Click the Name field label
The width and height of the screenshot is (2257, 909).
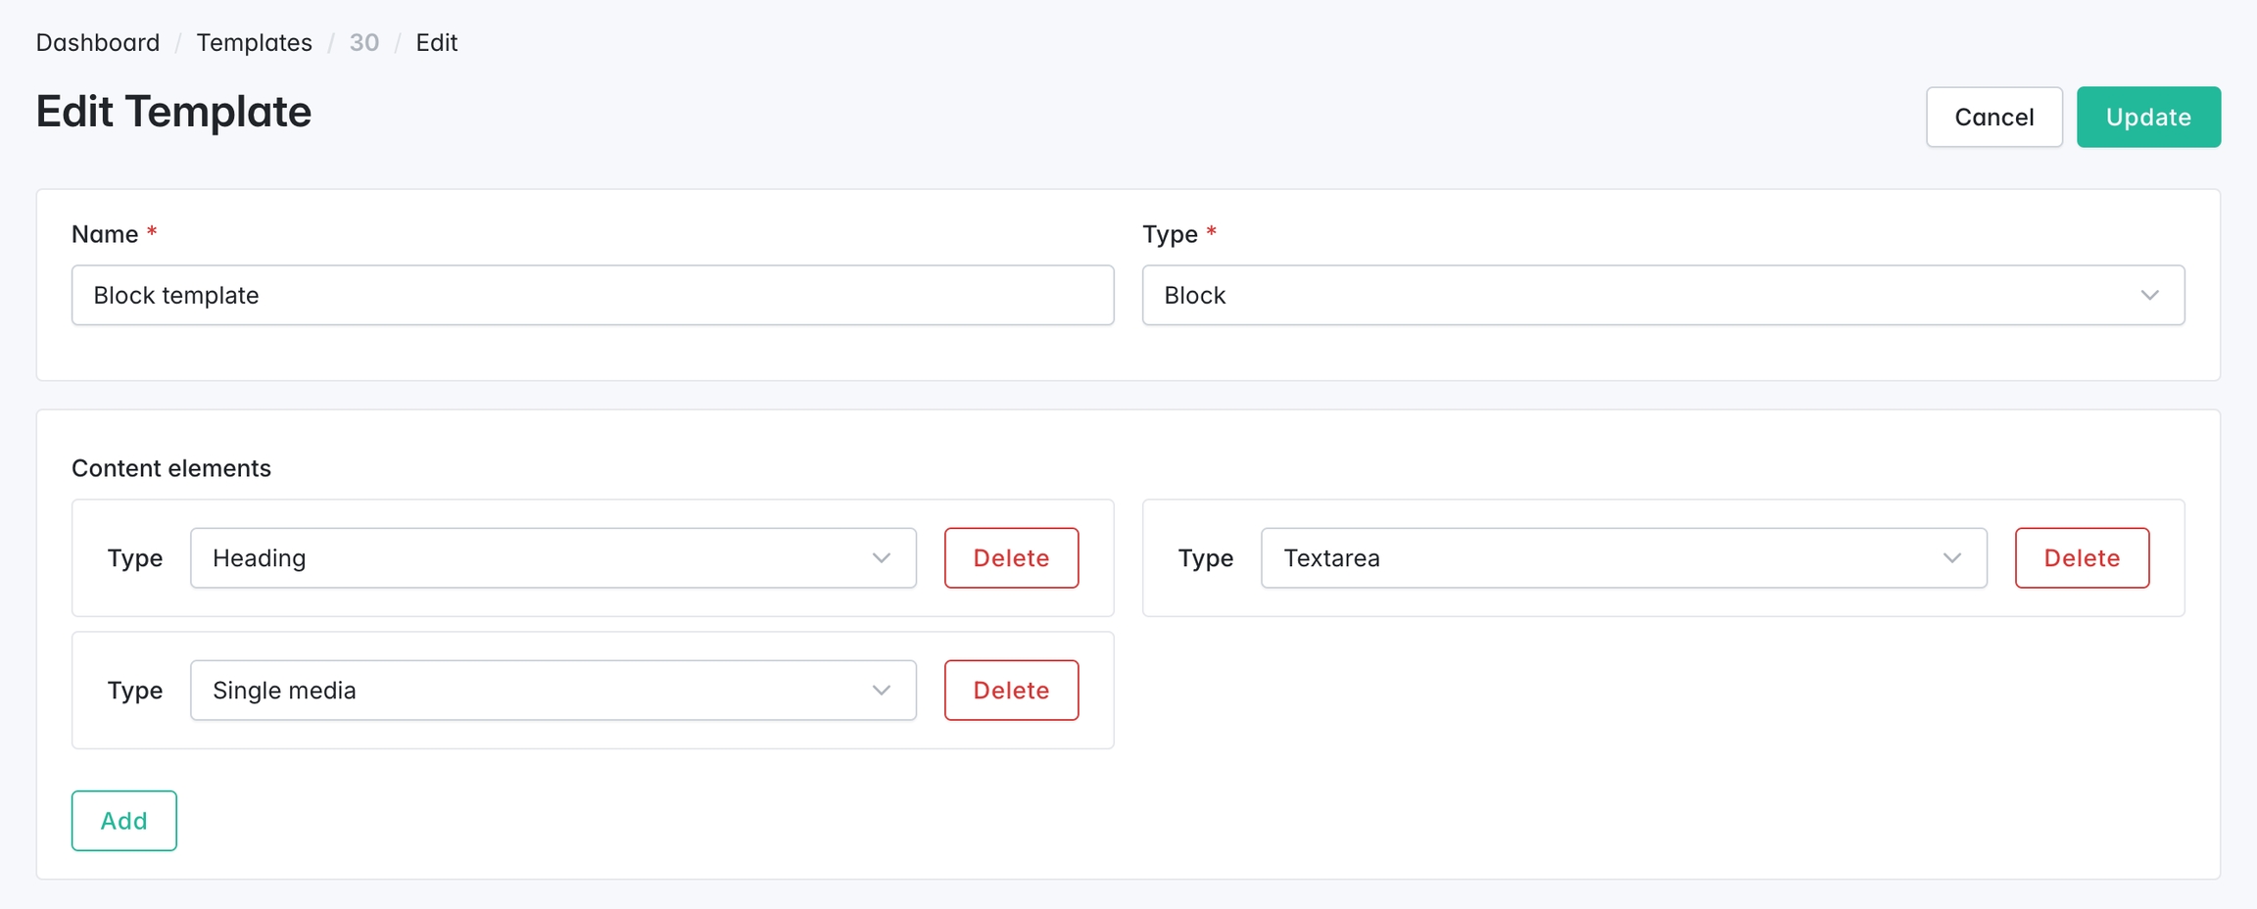coord(105,234)
